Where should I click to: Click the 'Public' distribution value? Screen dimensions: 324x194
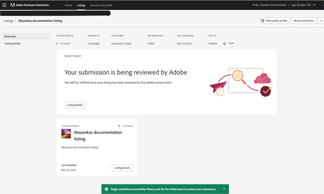point(151,44)
